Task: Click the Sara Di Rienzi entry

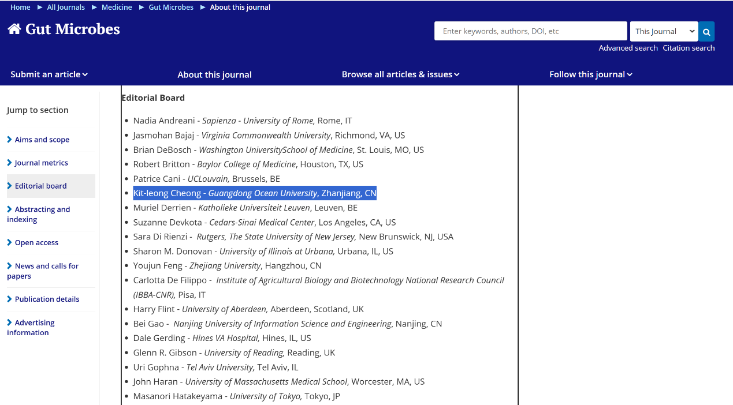Action: click(293, 237)
